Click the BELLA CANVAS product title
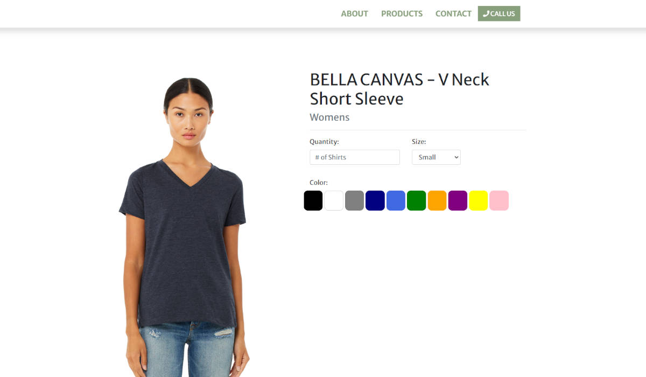This screenshot has width=646, height=377. pyautogui.click(x=399, y=89)
